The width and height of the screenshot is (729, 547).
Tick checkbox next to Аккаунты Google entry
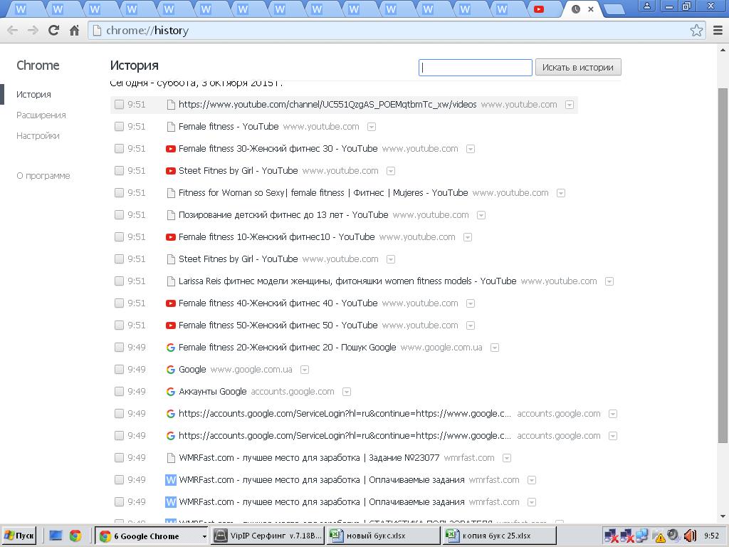(119, 392)
